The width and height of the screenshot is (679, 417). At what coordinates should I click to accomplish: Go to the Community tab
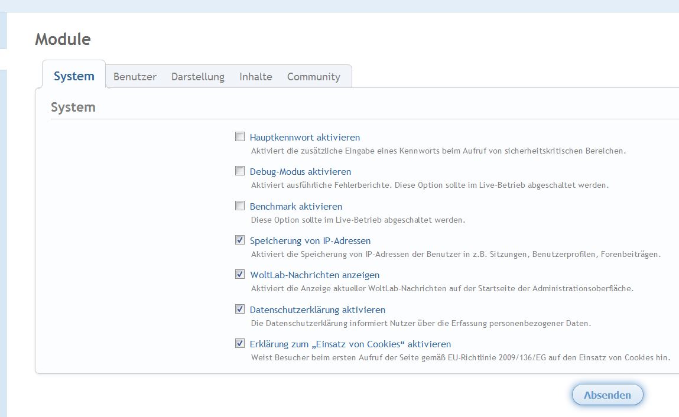314,77
